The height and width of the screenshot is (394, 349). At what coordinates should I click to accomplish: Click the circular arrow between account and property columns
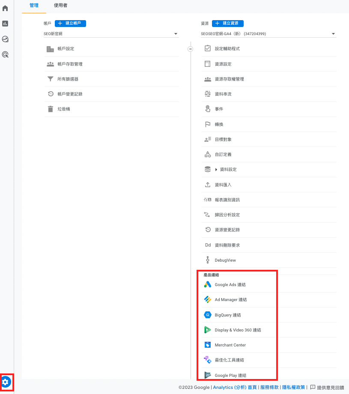pyautogui.click(x=191, y=49)
